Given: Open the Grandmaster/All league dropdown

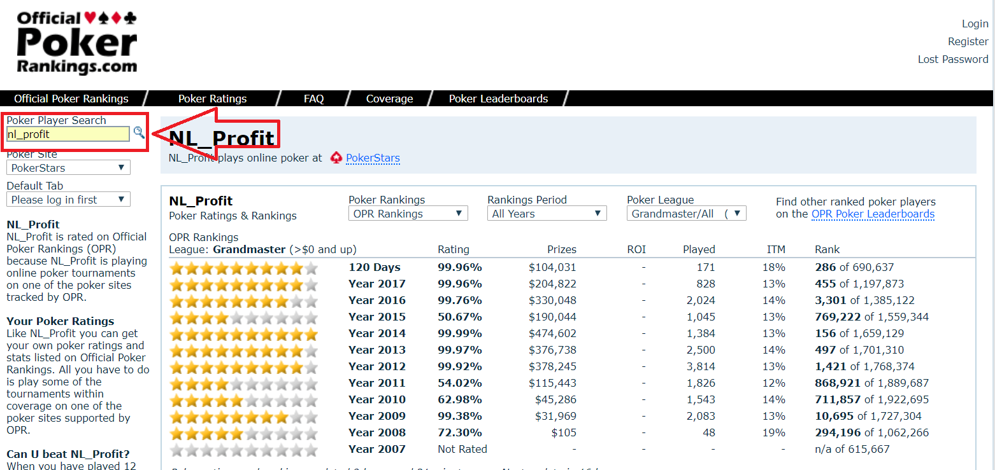Looking at the screenshot, I should (686, 212).
